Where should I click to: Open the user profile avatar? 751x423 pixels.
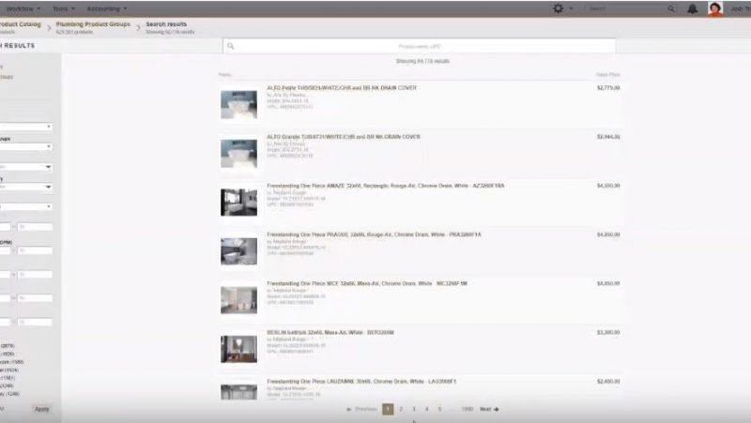[715, 8]
